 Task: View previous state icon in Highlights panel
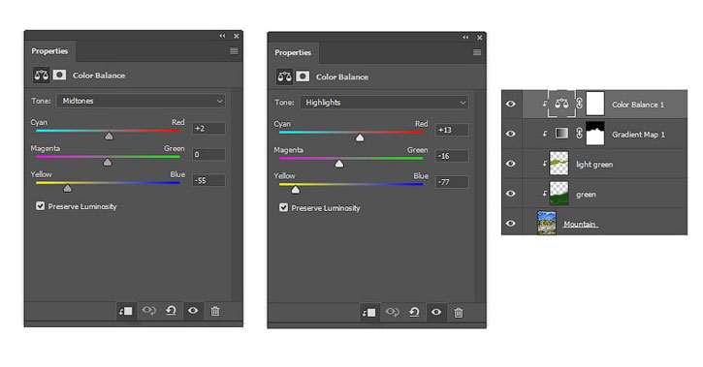(393, 312)
